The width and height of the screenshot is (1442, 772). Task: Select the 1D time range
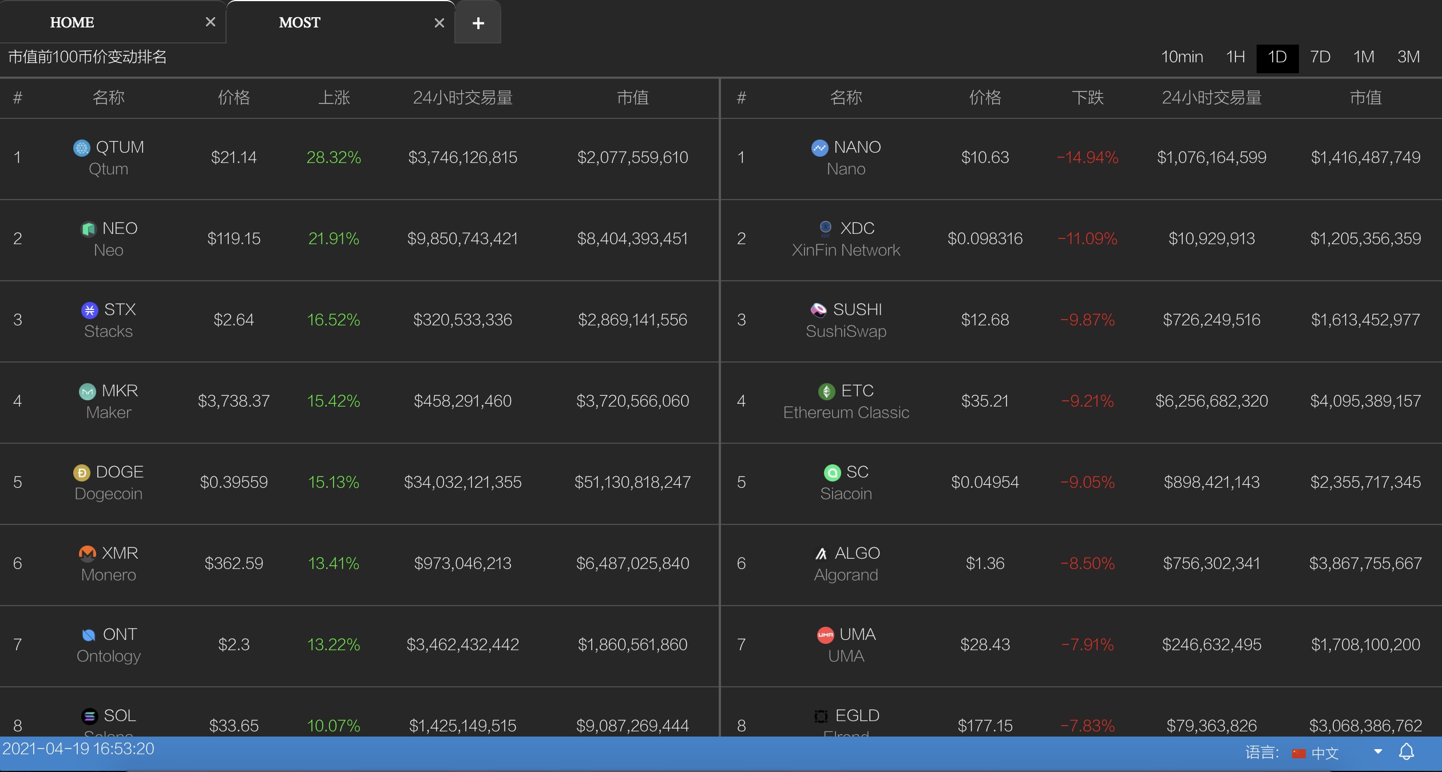pyautogui.click(x=1277, y=58)
